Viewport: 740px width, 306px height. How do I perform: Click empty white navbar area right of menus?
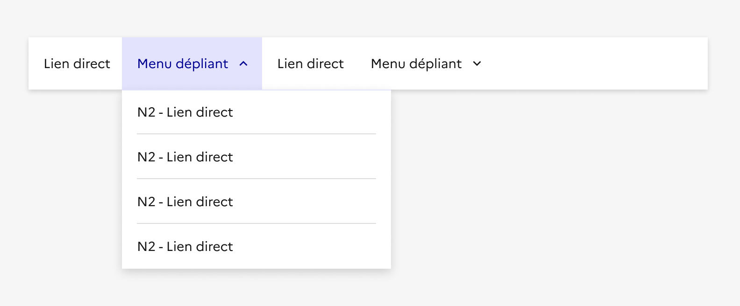pyautogui.click(x=598, y=64)
